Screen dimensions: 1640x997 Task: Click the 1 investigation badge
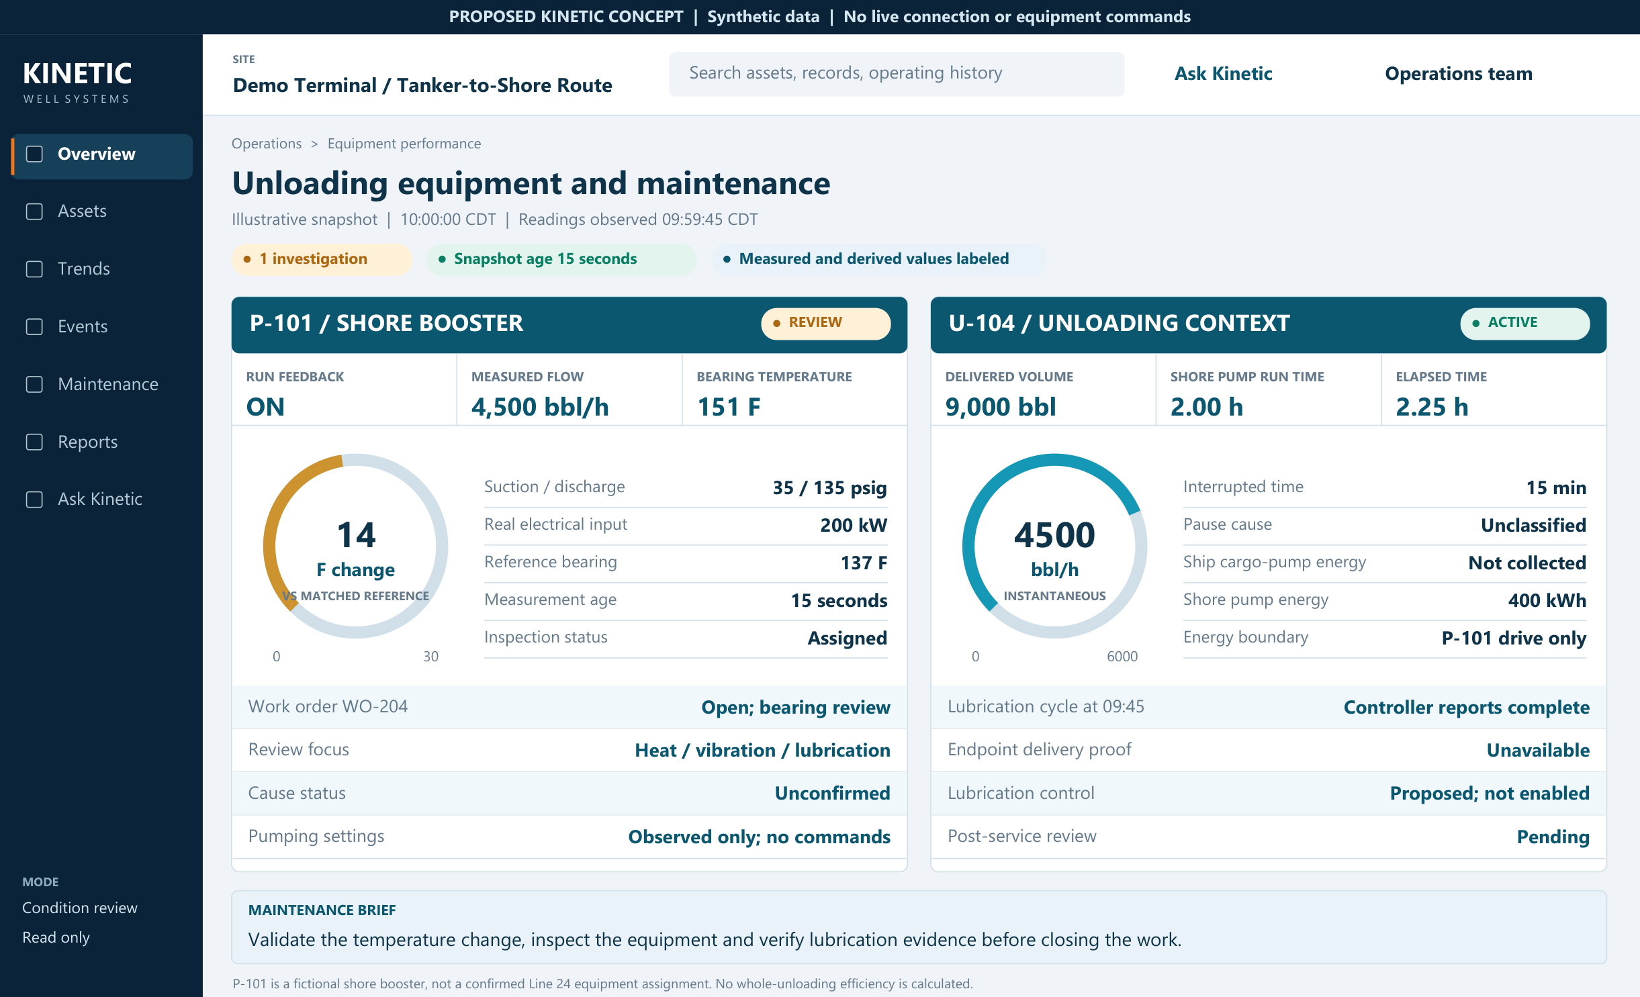pos(322,259)
